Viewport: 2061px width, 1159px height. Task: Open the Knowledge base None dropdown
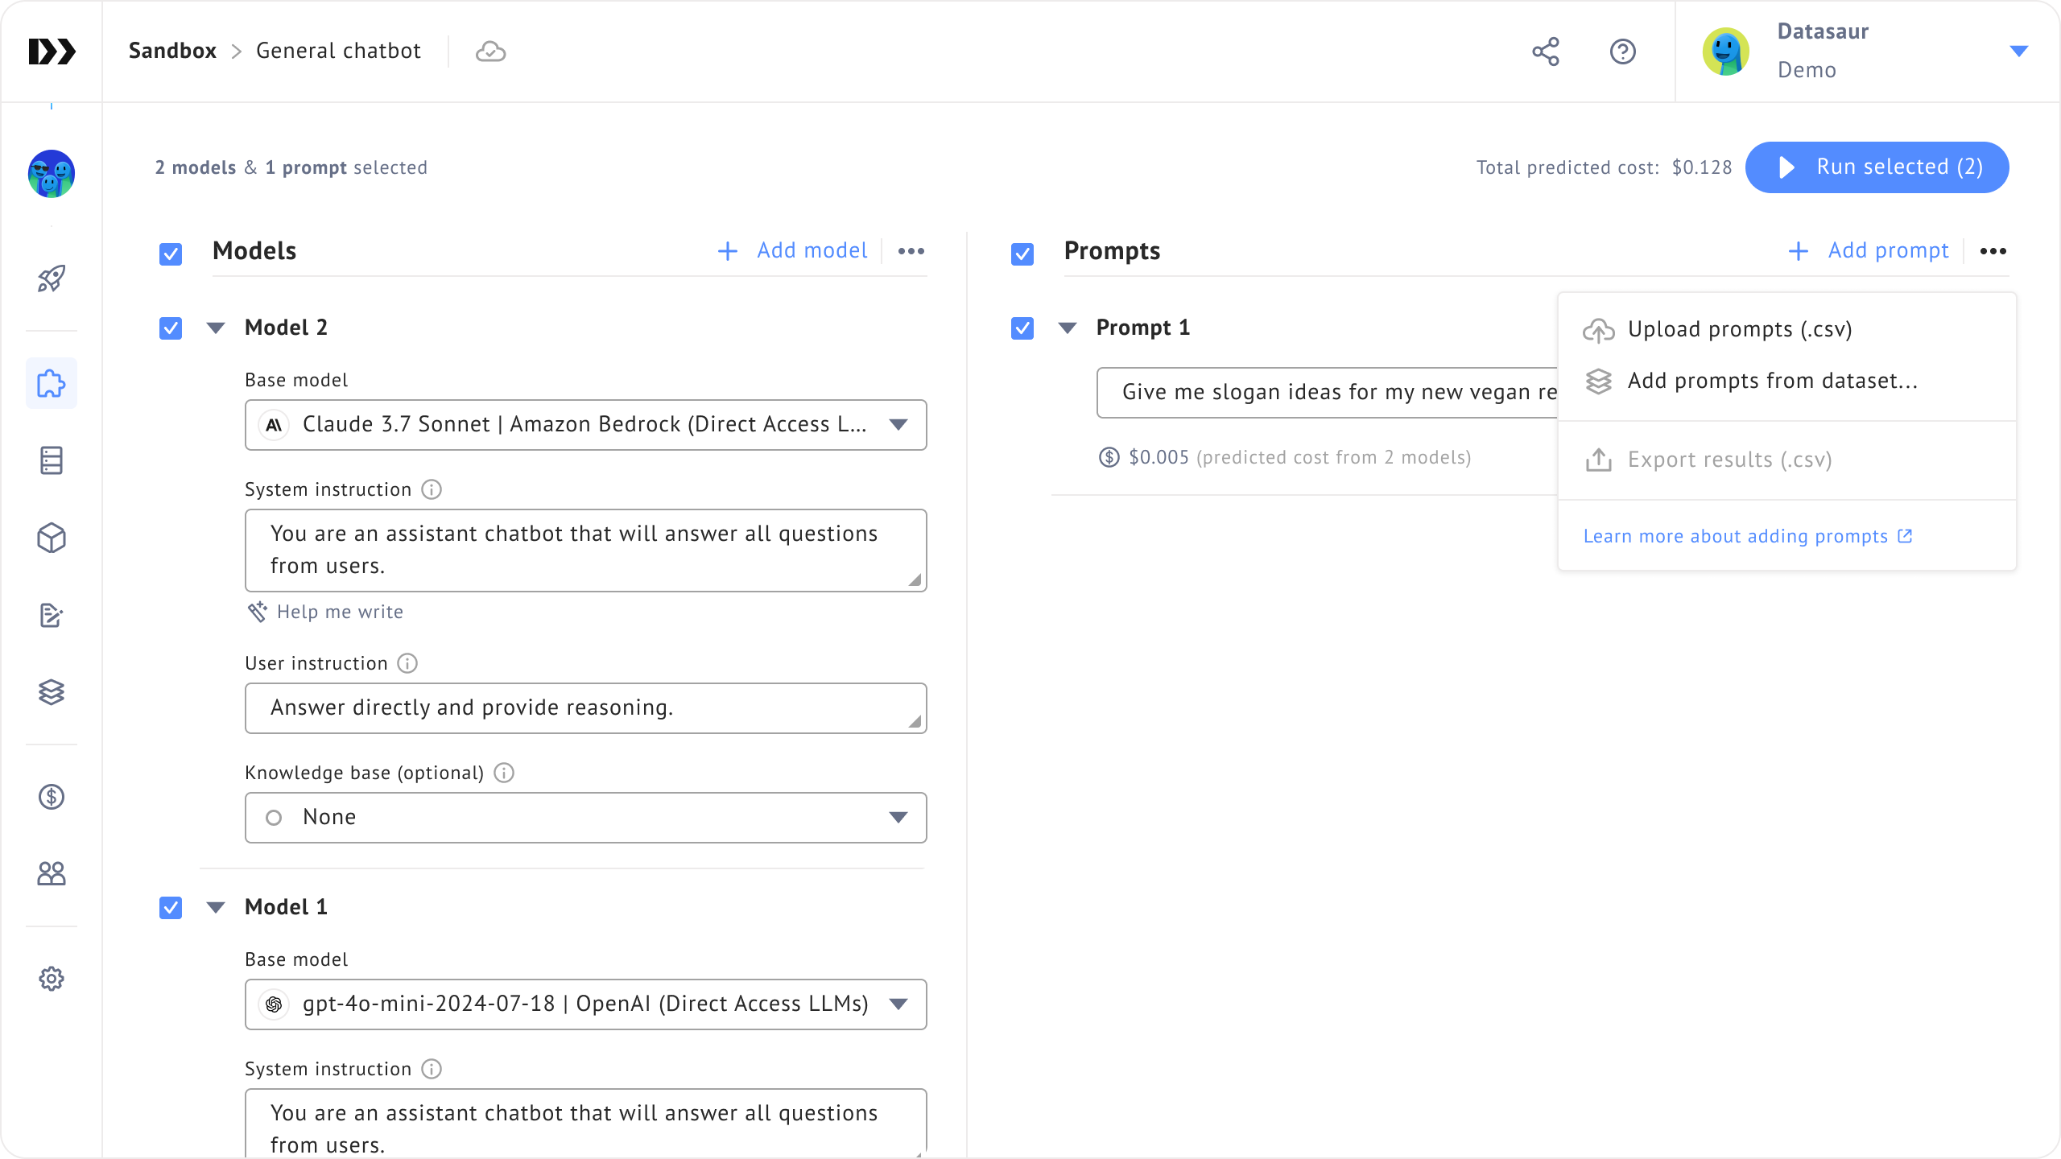(585, 818)
